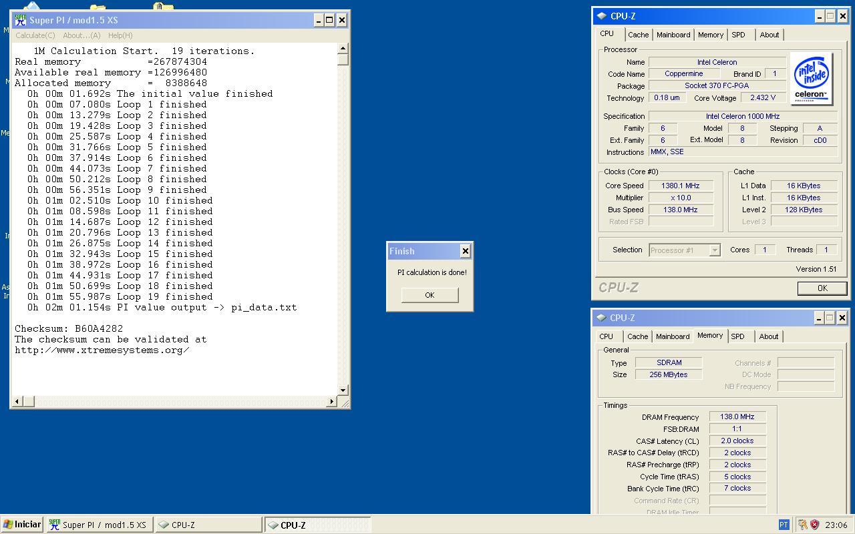855x534 pixels.
Task: Click DRAM Frequency value 138.0 MHz
Action: tap(737, 417)
